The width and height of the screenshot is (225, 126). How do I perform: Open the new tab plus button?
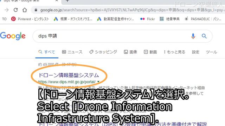click(67, 1)
